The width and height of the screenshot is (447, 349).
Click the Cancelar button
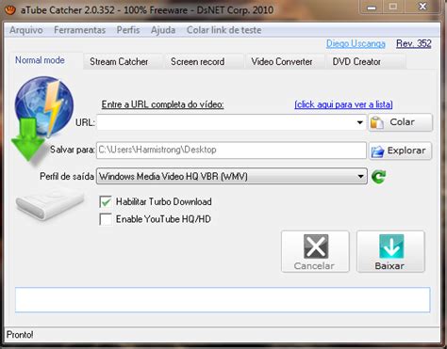[315, 251]
